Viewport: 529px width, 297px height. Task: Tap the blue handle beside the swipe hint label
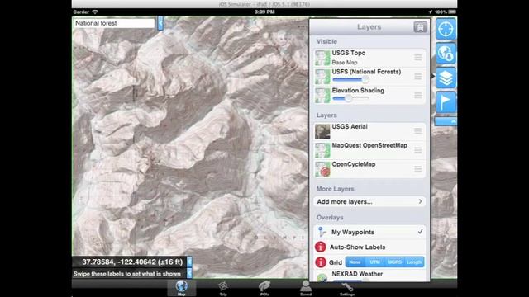(x=189, y=273)
